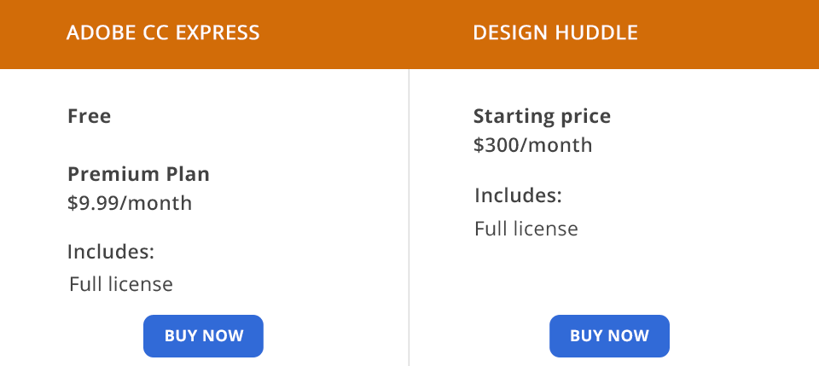Click the Starting price label
Image resolution: width=819 pixels, height=366 pixels.
tap(542, 116)
